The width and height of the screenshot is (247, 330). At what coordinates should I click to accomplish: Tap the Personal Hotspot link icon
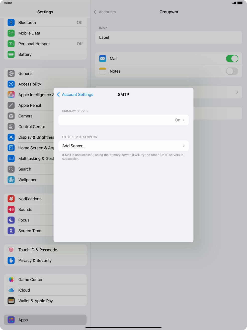11,44
